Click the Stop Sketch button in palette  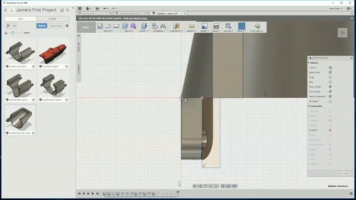(x=344, y=173)
